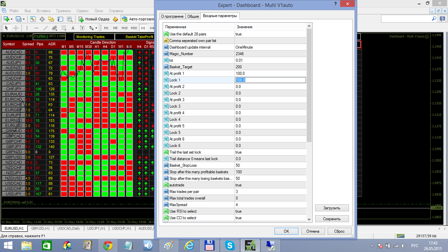Open the Market Watch panel icon
The image size is (448, 252).
(33, 19)
